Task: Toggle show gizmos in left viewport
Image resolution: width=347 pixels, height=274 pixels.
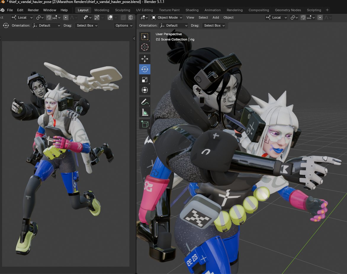Action: click(97, 17)
